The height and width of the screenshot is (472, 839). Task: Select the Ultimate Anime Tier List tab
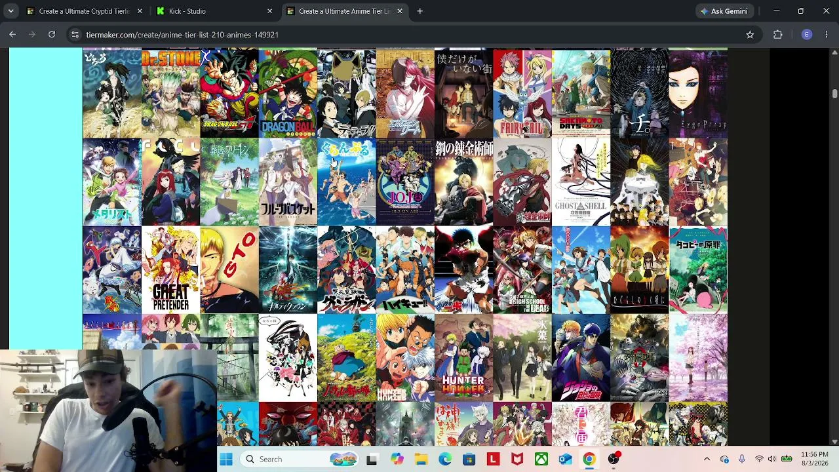pos(344,11)
